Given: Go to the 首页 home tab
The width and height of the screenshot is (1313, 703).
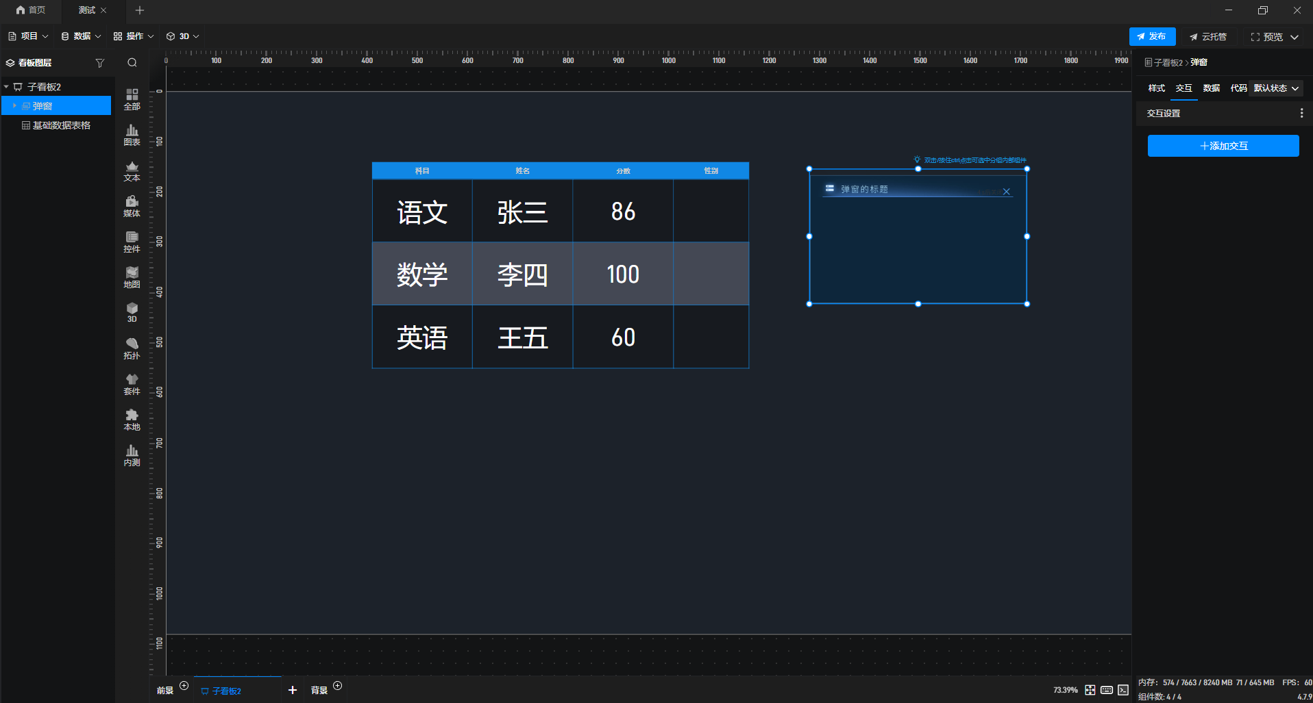Looking at the screenshot, I should click(x=31, y=10).
